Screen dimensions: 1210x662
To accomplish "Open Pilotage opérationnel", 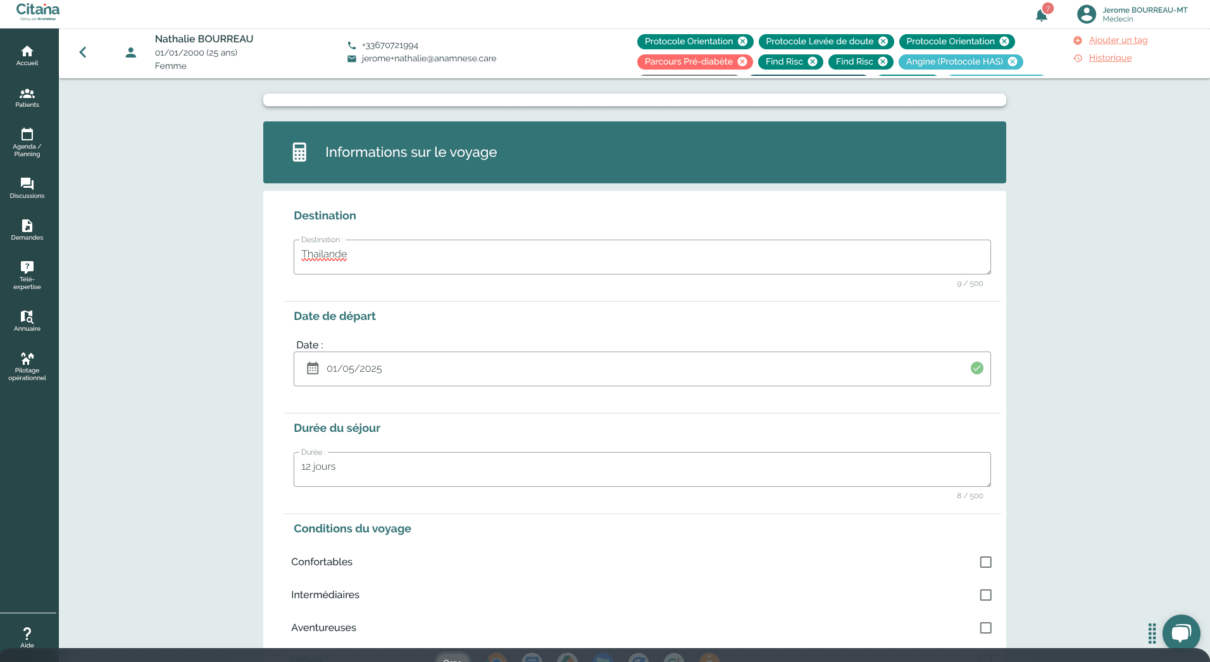I will [x=27, y=367].
